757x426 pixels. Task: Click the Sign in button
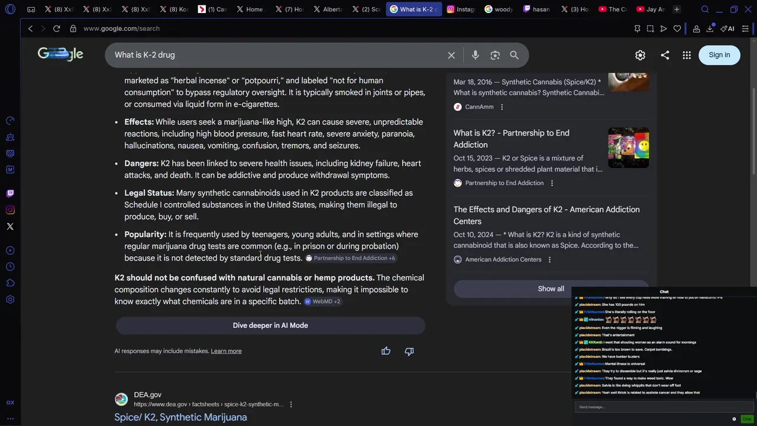[719, 55]
